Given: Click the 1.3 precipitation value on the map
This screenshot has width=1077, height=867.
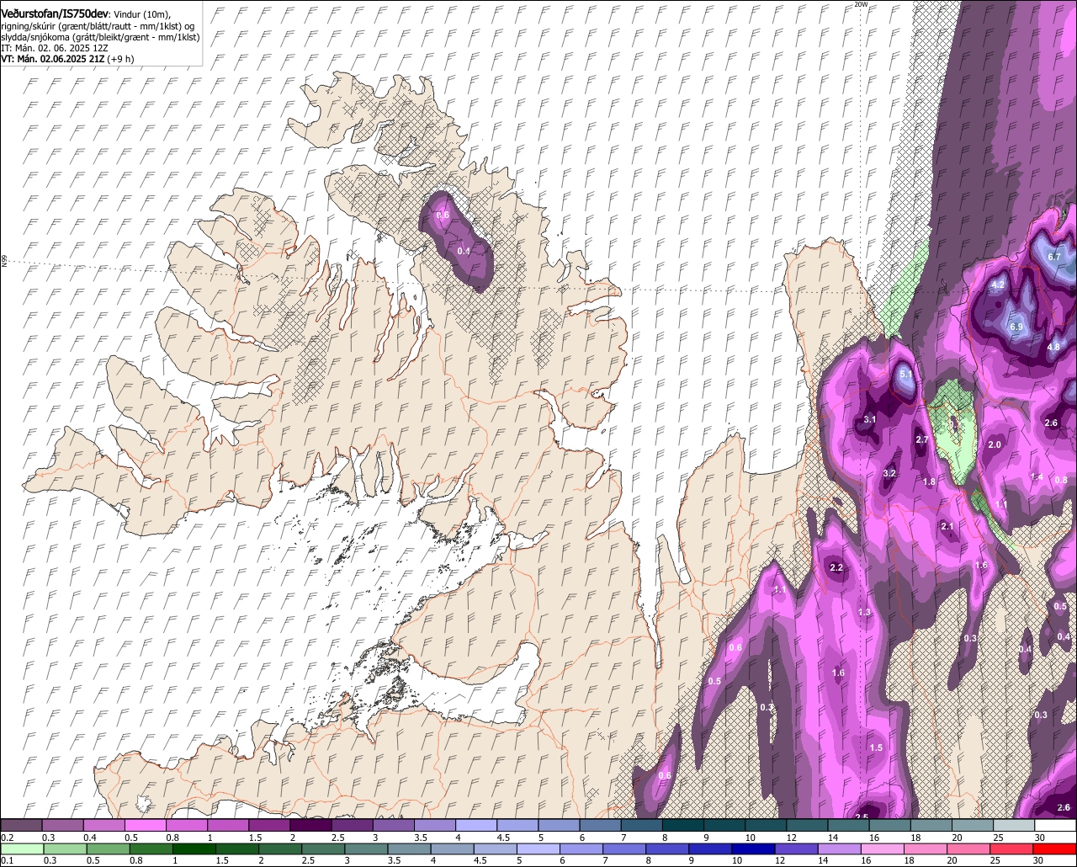Looking at the screenshot, I should pos(864,612).
